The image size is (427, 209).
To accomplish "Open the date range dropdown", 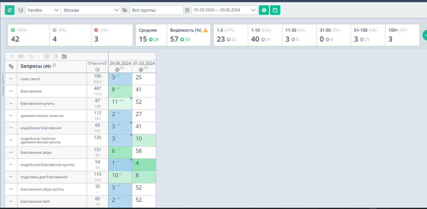I will pyautogui.click(x=225, y=10).
